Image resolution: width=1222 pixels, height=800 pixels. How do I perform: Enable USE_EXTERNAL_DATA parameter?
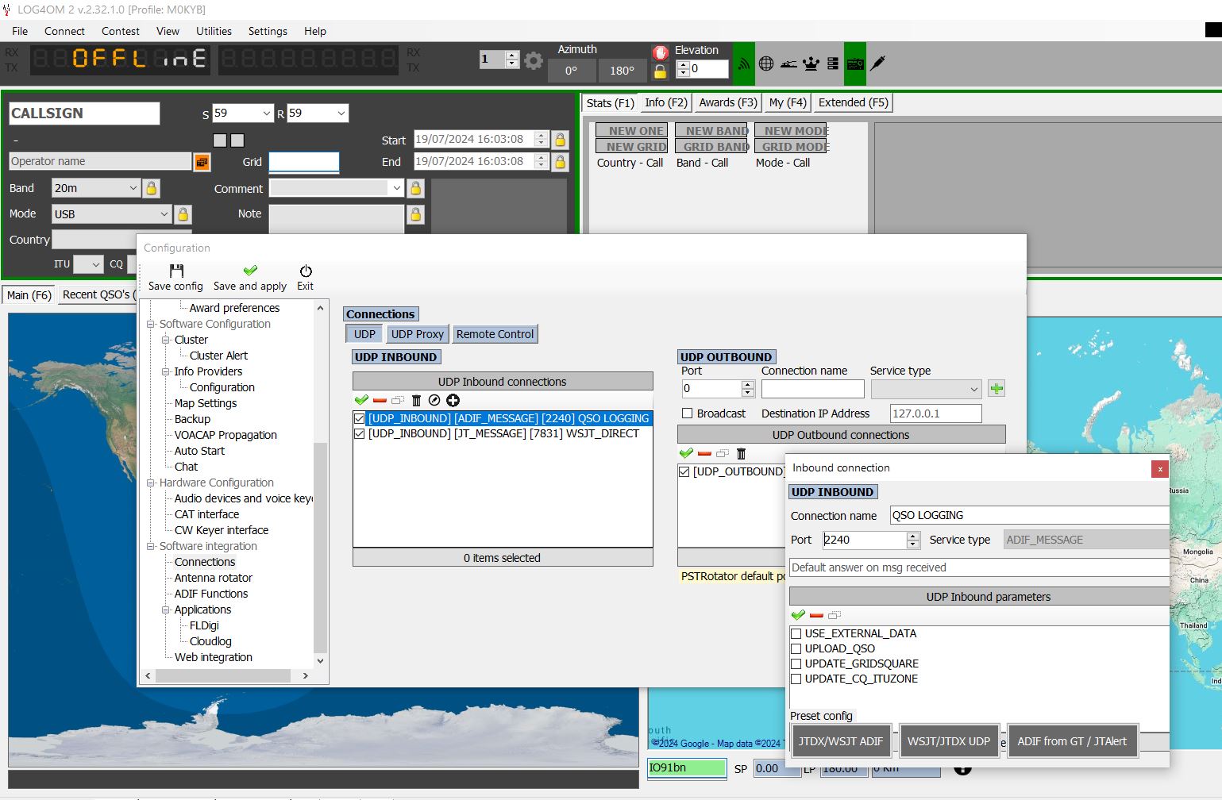click(796, 633)
